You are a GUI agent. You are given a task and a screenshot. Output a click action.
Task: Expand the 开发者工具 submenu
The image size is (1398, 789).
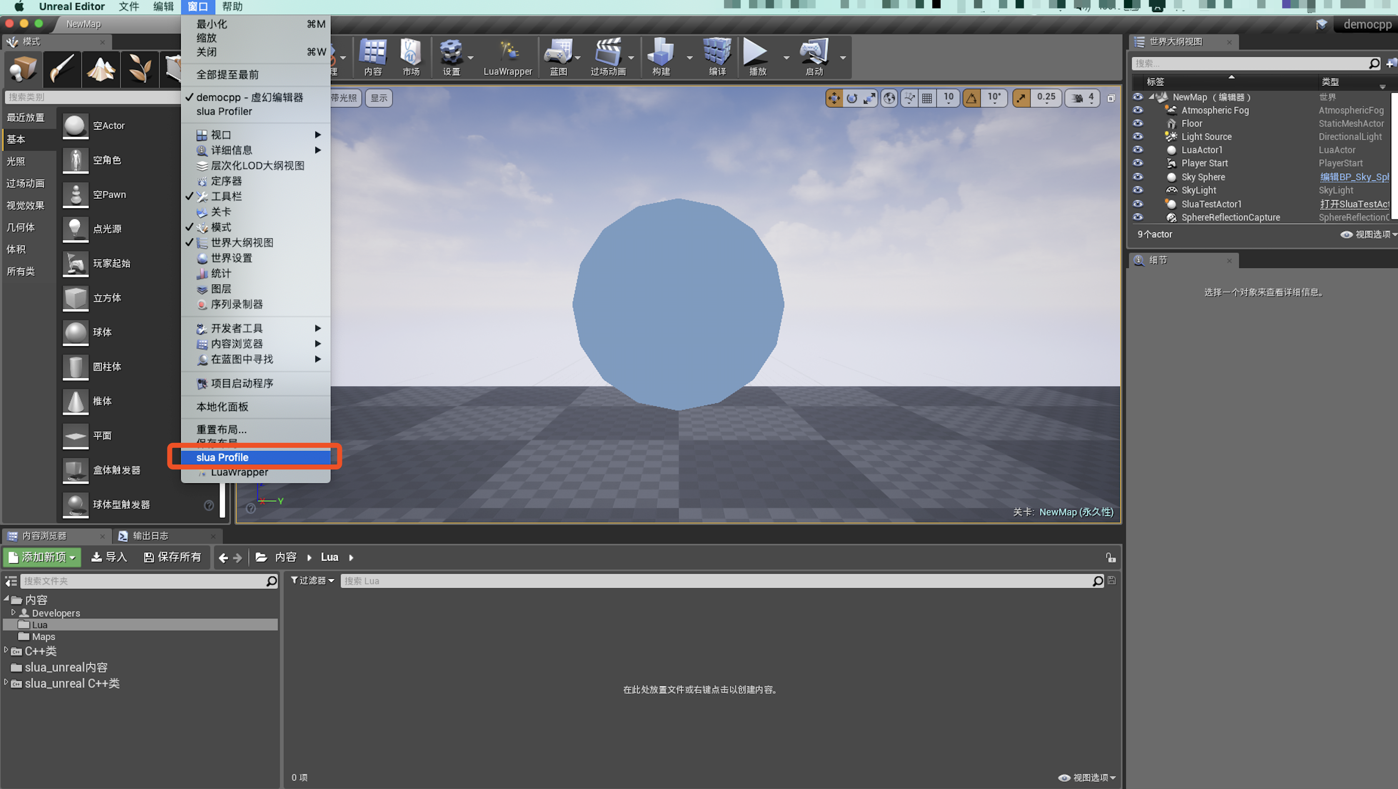pyautogui.click(x=255, y=328)
